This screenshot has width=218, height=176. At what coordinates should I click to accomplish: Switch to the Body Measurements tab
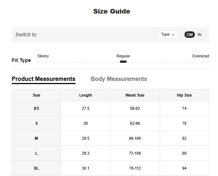click(119, 79)
